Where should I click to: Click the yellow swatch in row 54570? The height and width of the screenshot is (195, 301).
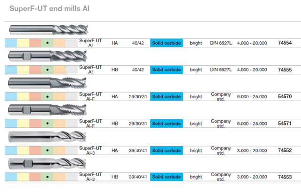(x=23, y=96)
